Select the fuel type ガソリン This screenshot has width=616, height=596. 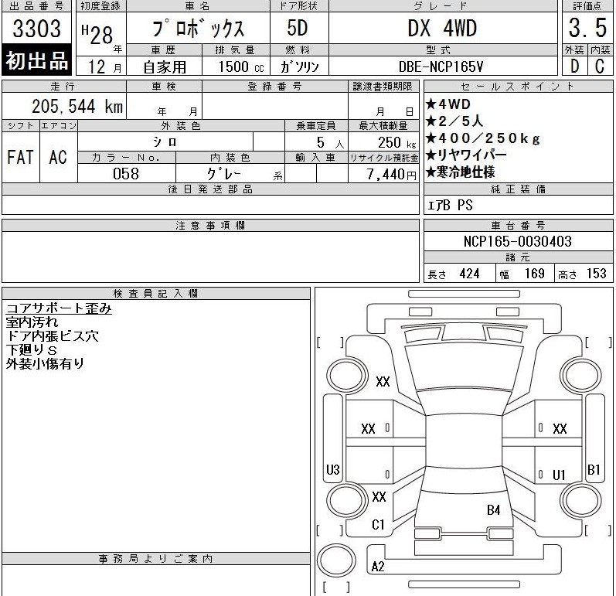point(299,66)
